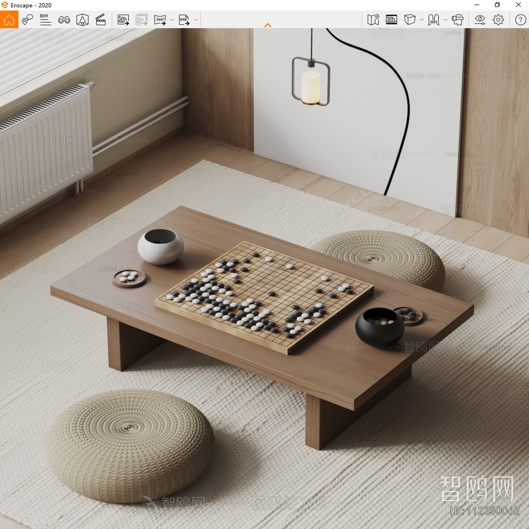This screenshot has height=529, width=529.
Task: Open the View Management binoculars icon
Action: [64, 20]
